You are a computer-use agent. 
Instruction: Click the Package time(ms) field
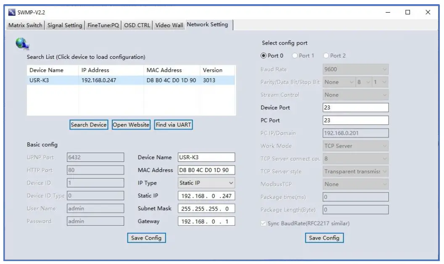click(x=355, y=197)
